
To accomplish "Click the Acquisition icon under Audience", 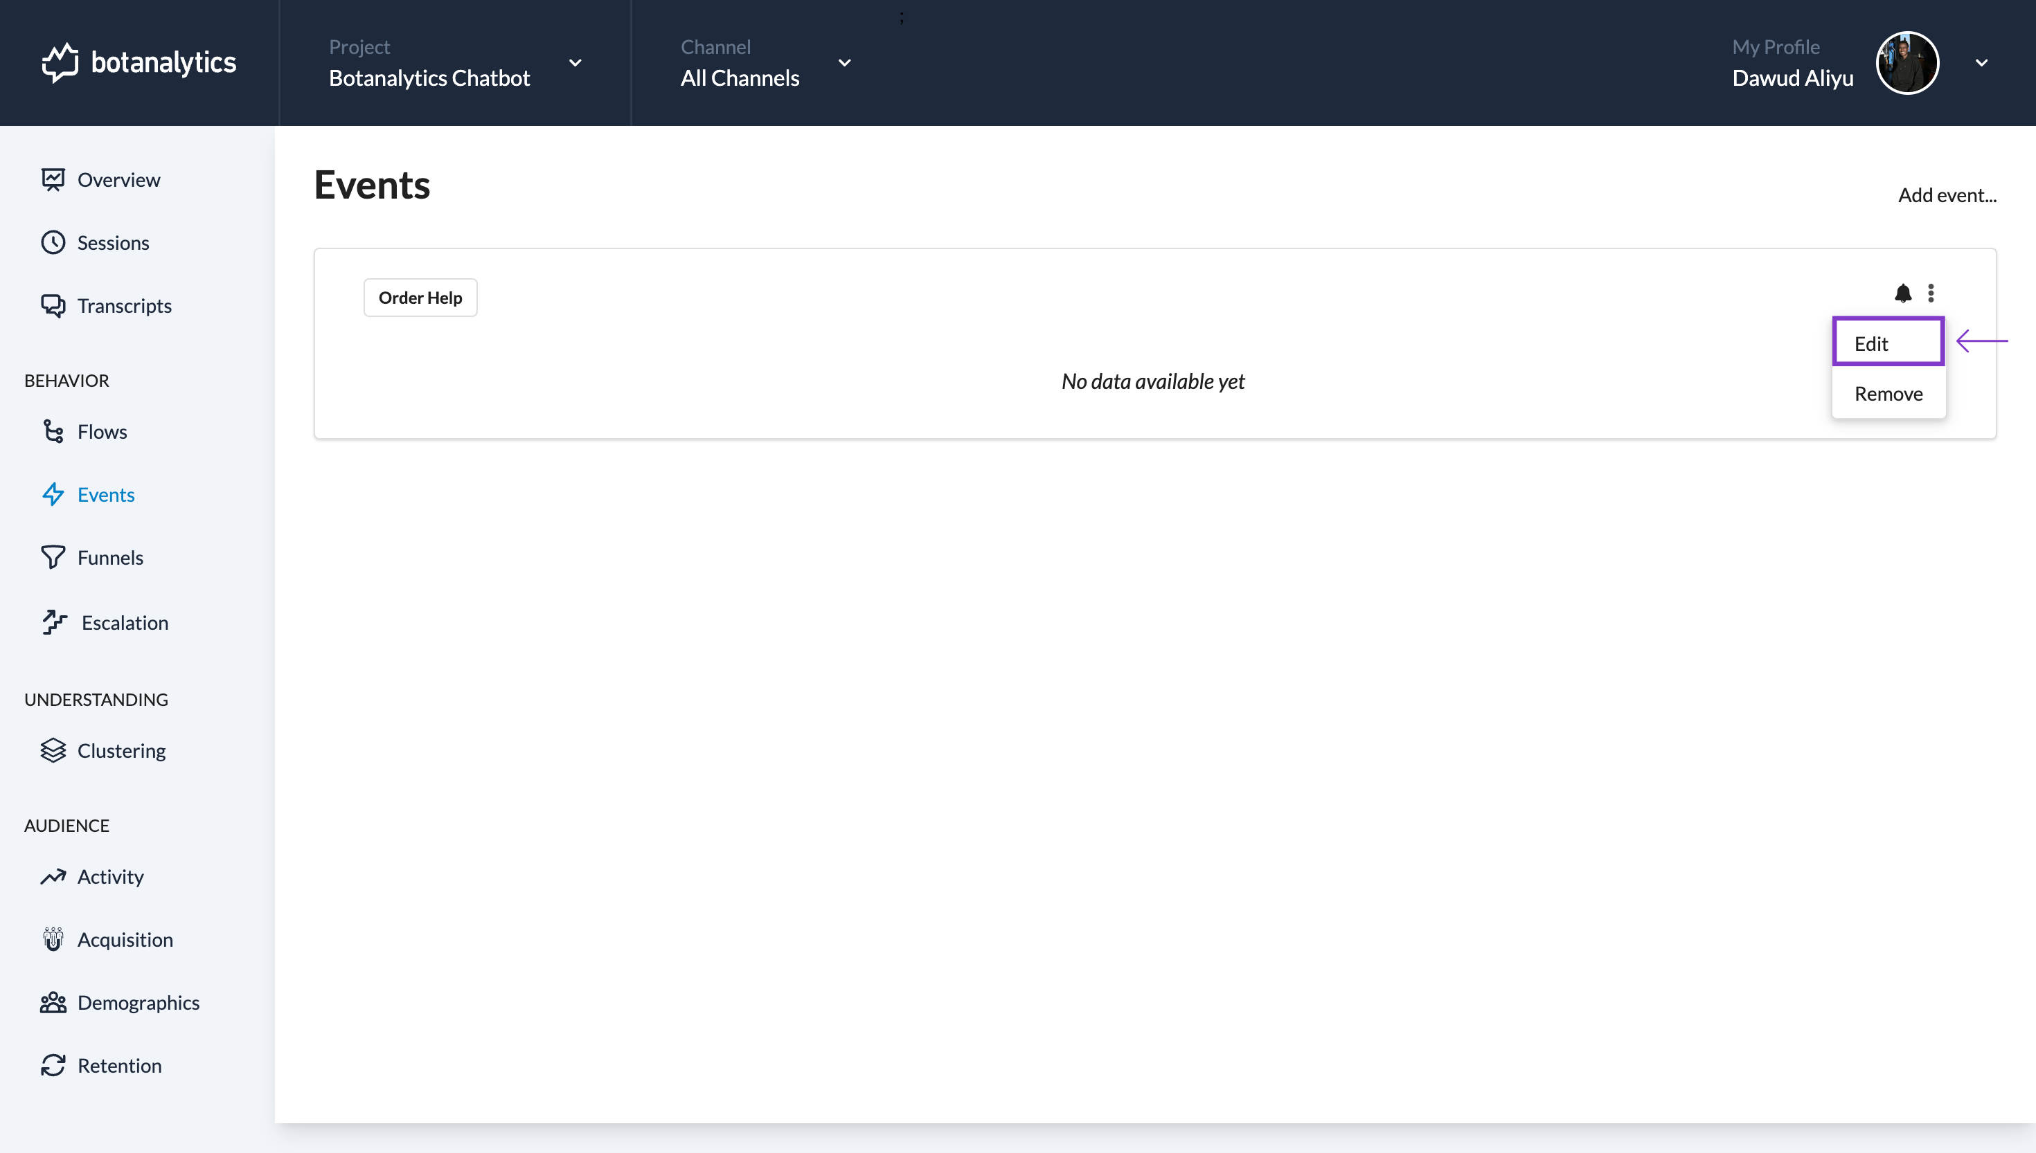I will tap(52, 938).
